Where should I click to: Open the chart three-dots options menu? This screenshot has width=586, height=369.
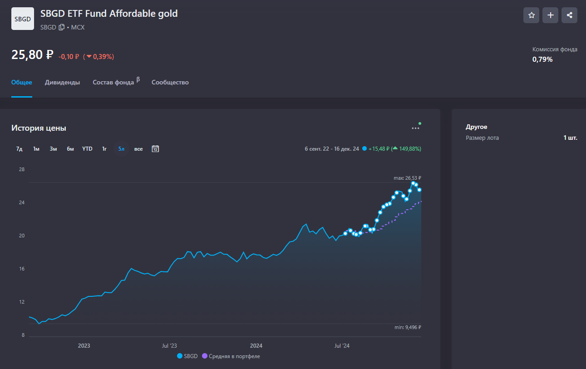(415, 128)
